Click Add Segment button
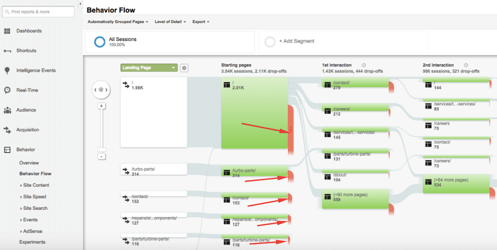 pyautogui.click(x=296, y=41)
